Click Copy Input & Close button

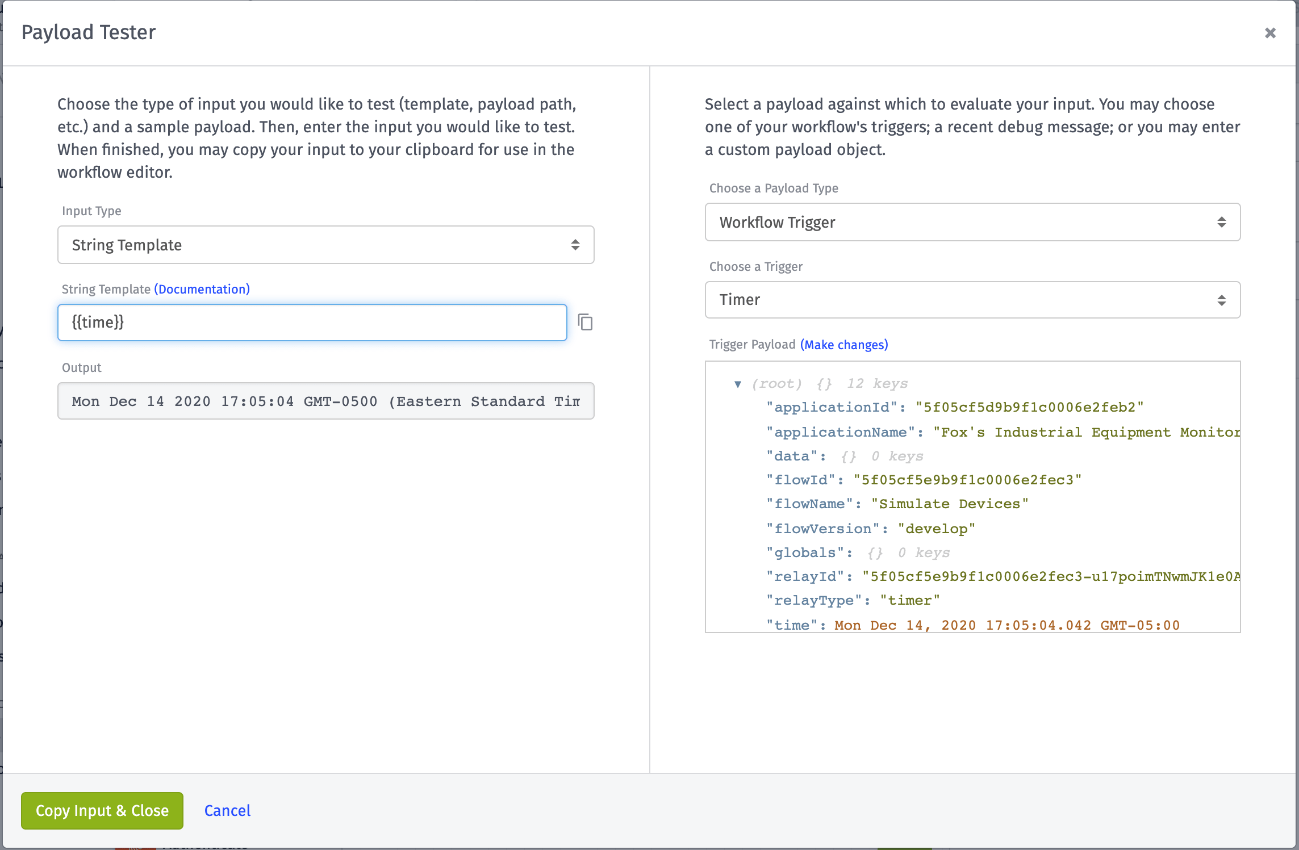point(102,810)
